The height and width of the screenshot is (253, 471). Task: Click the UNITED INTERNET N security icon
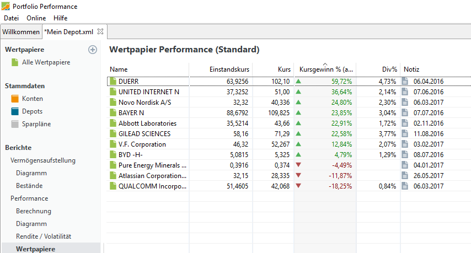113,92
